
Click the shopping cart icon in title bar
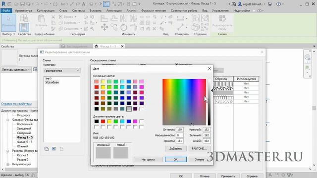click(269, 4)
